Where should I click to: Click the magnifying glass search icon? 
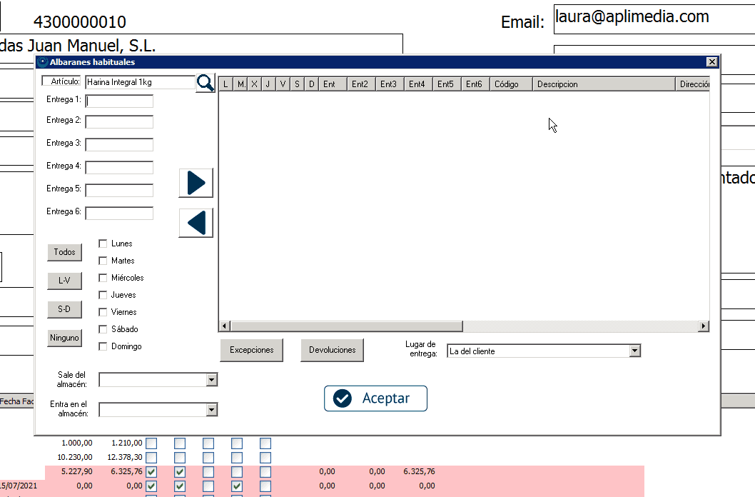(x=206, y=83)
